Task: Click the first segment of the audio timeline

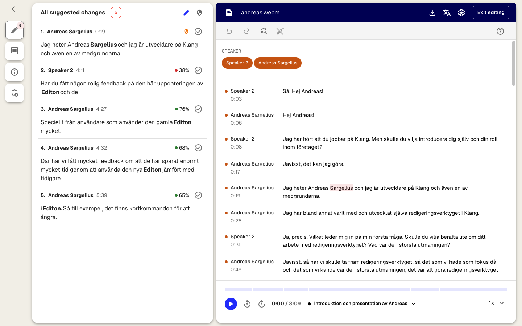Action: (x=229, y=289)
